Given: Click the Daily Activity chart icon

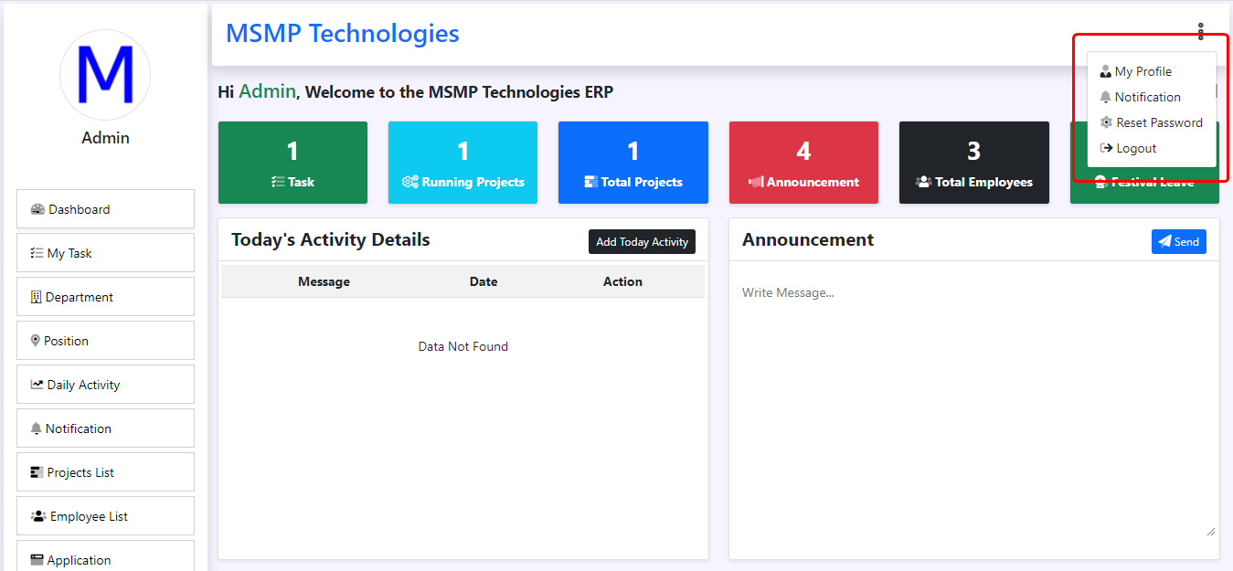Looking at the screenshot, I should (37, 385).
